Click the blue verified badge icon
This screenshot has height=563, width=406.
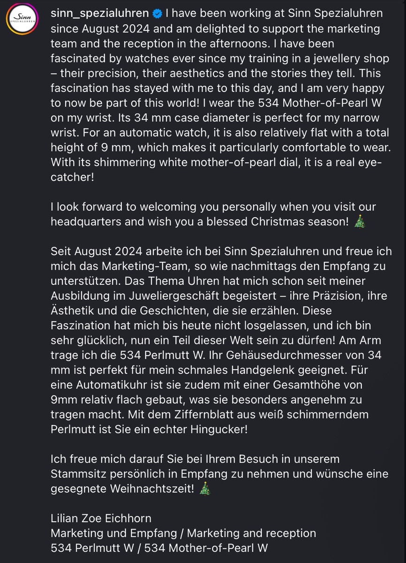(158, 14)
